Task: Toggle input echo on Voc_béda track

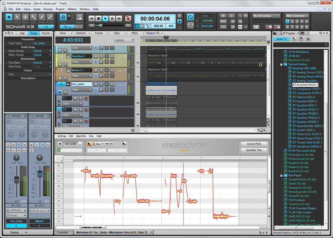Action: pos(112,84)
